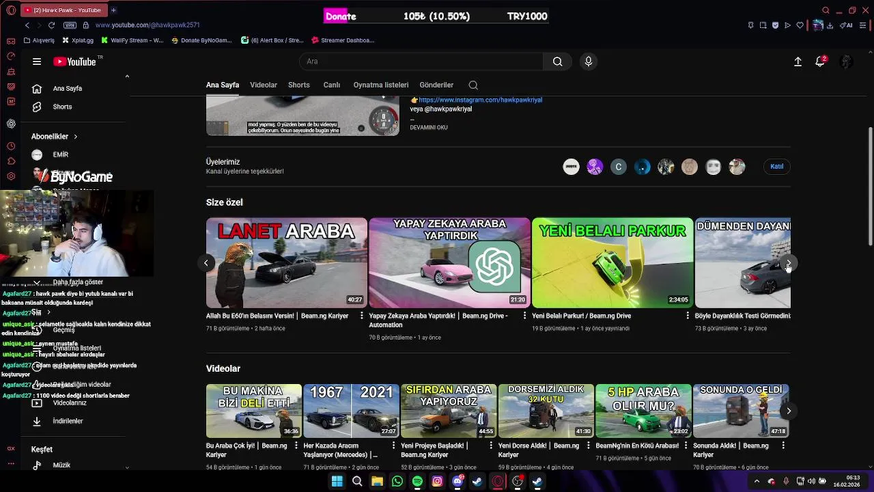Show hidden system tray icons
The image size is (874, 492).
pyautogui.click(x=757, y=482)
